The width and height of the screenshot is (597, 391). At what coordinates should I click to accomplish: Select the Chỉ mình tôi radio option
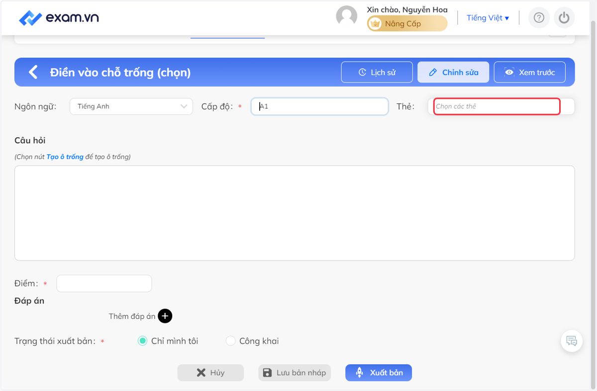click(143, 341)
